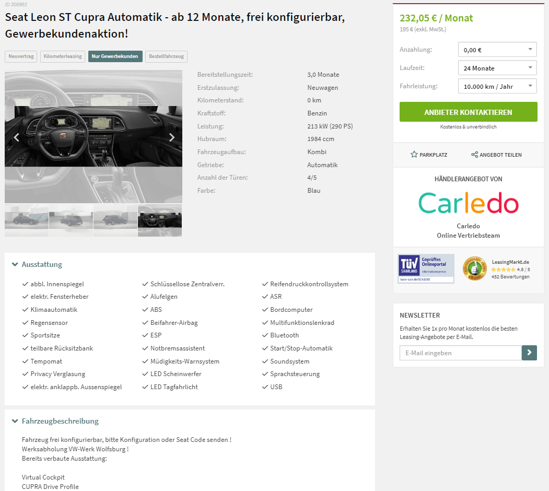Select the Kilometerleasing tag
The image size is (549, 491).
click(63, 56)
